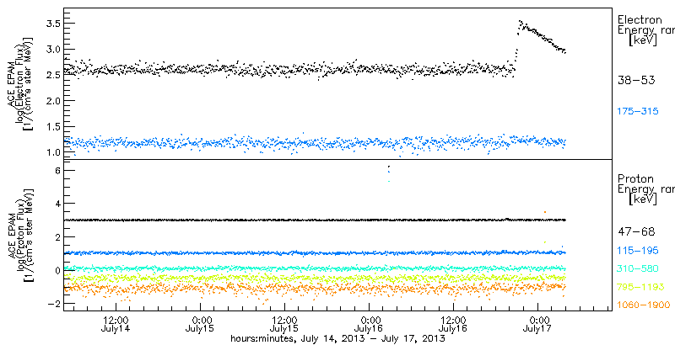Click the blue 175-315 electron legend label
The image size is (675, 345).
pos(638,112)
